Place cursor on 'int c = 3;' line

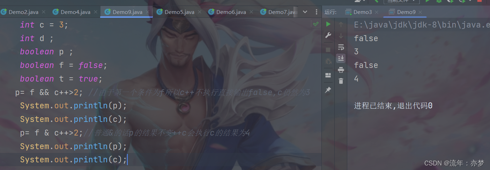(44, 25)
